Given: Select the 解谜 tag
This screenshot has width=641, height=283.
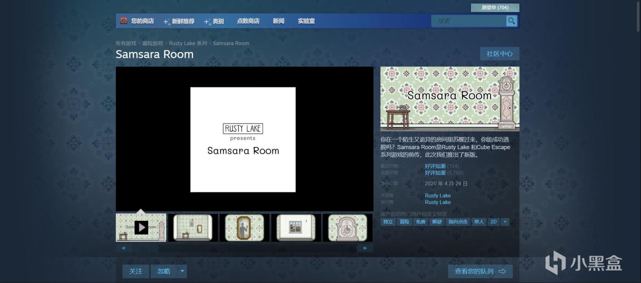Looking at the screenshot, I should click(x=437, y=222).
